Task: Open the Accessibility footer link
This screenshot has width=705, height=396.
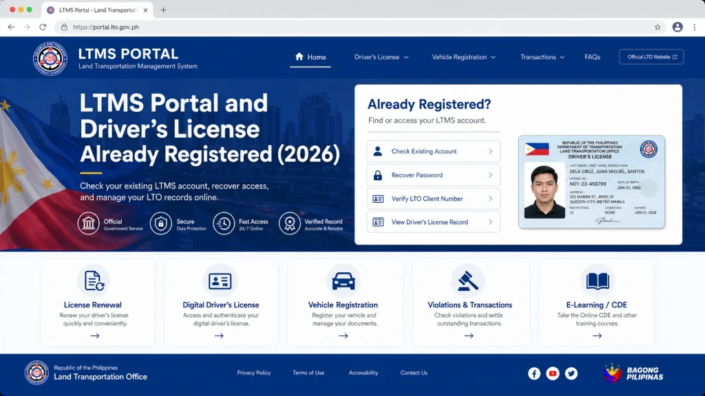Action: 364,373
